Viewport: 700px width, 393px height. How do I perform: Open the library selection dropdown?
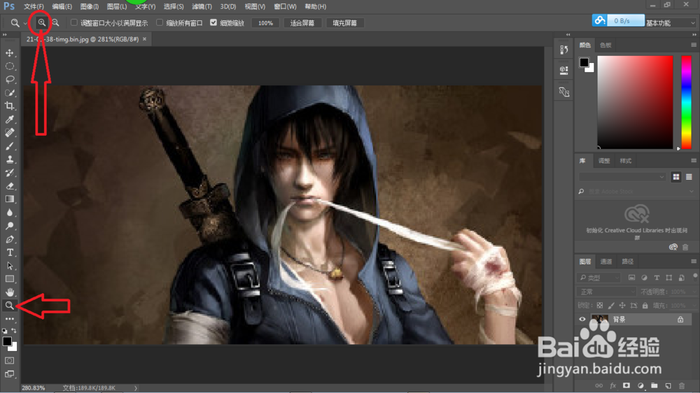coord(622,177)
